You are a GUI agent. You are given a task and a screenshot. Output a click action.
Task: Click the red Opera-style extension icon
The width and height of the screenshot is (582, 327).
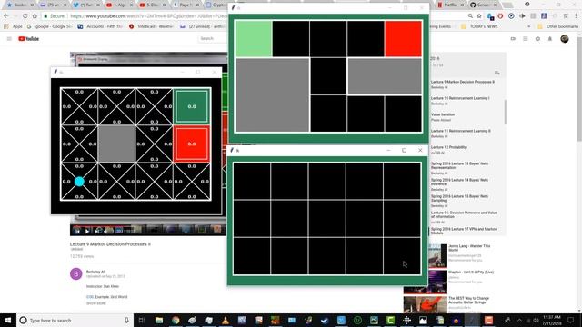click(x=501, y=16)
